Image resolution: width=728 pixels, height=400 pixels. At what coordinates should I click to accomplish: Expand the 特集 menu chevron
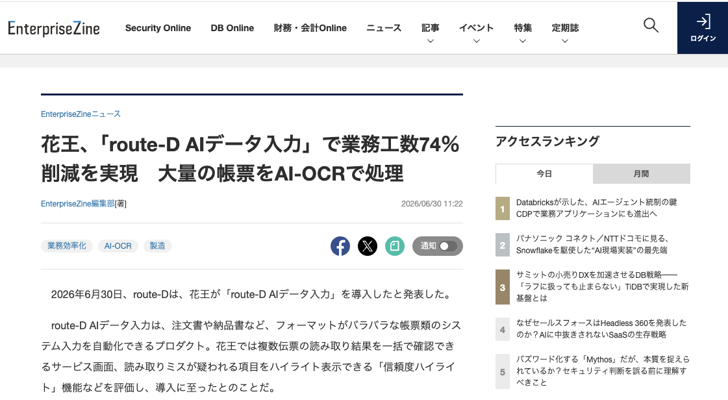tap(523, 41)
